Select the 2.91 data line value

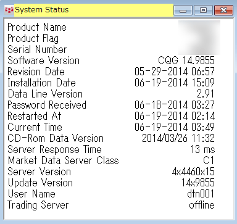click(206, 94)
